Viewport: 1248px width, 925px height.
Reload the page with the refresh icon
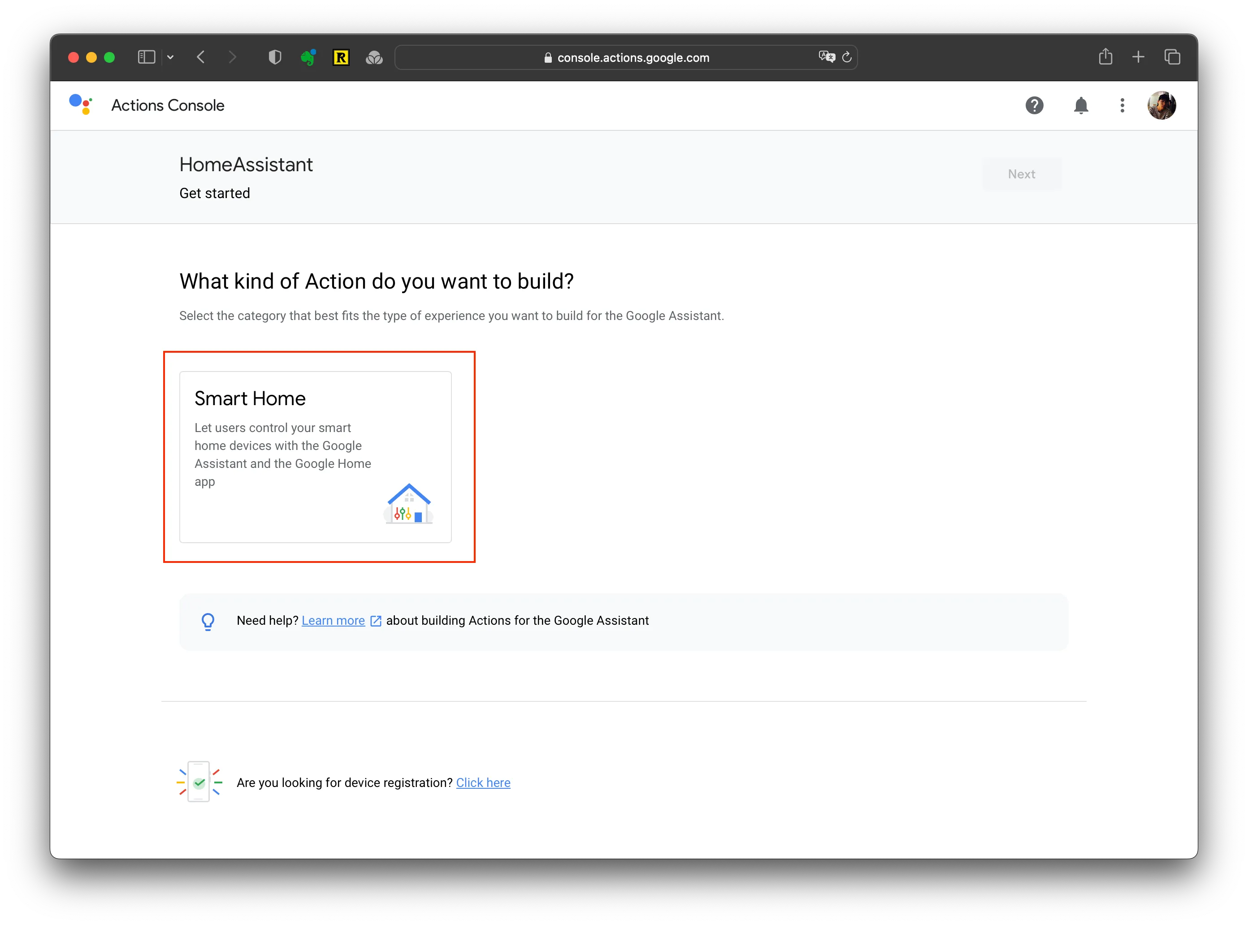[847, 57]
